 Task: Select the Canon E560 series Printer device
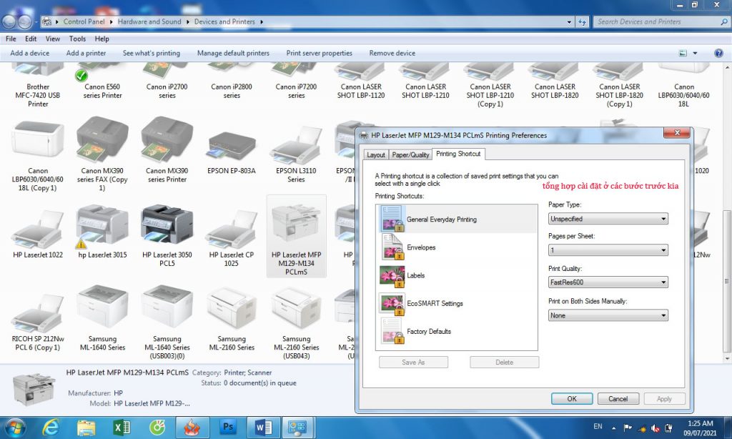click(x=102, y=82)
